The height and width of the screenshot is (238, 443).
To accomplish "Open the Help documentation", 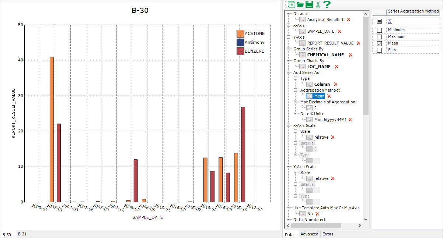I will 327,4.
